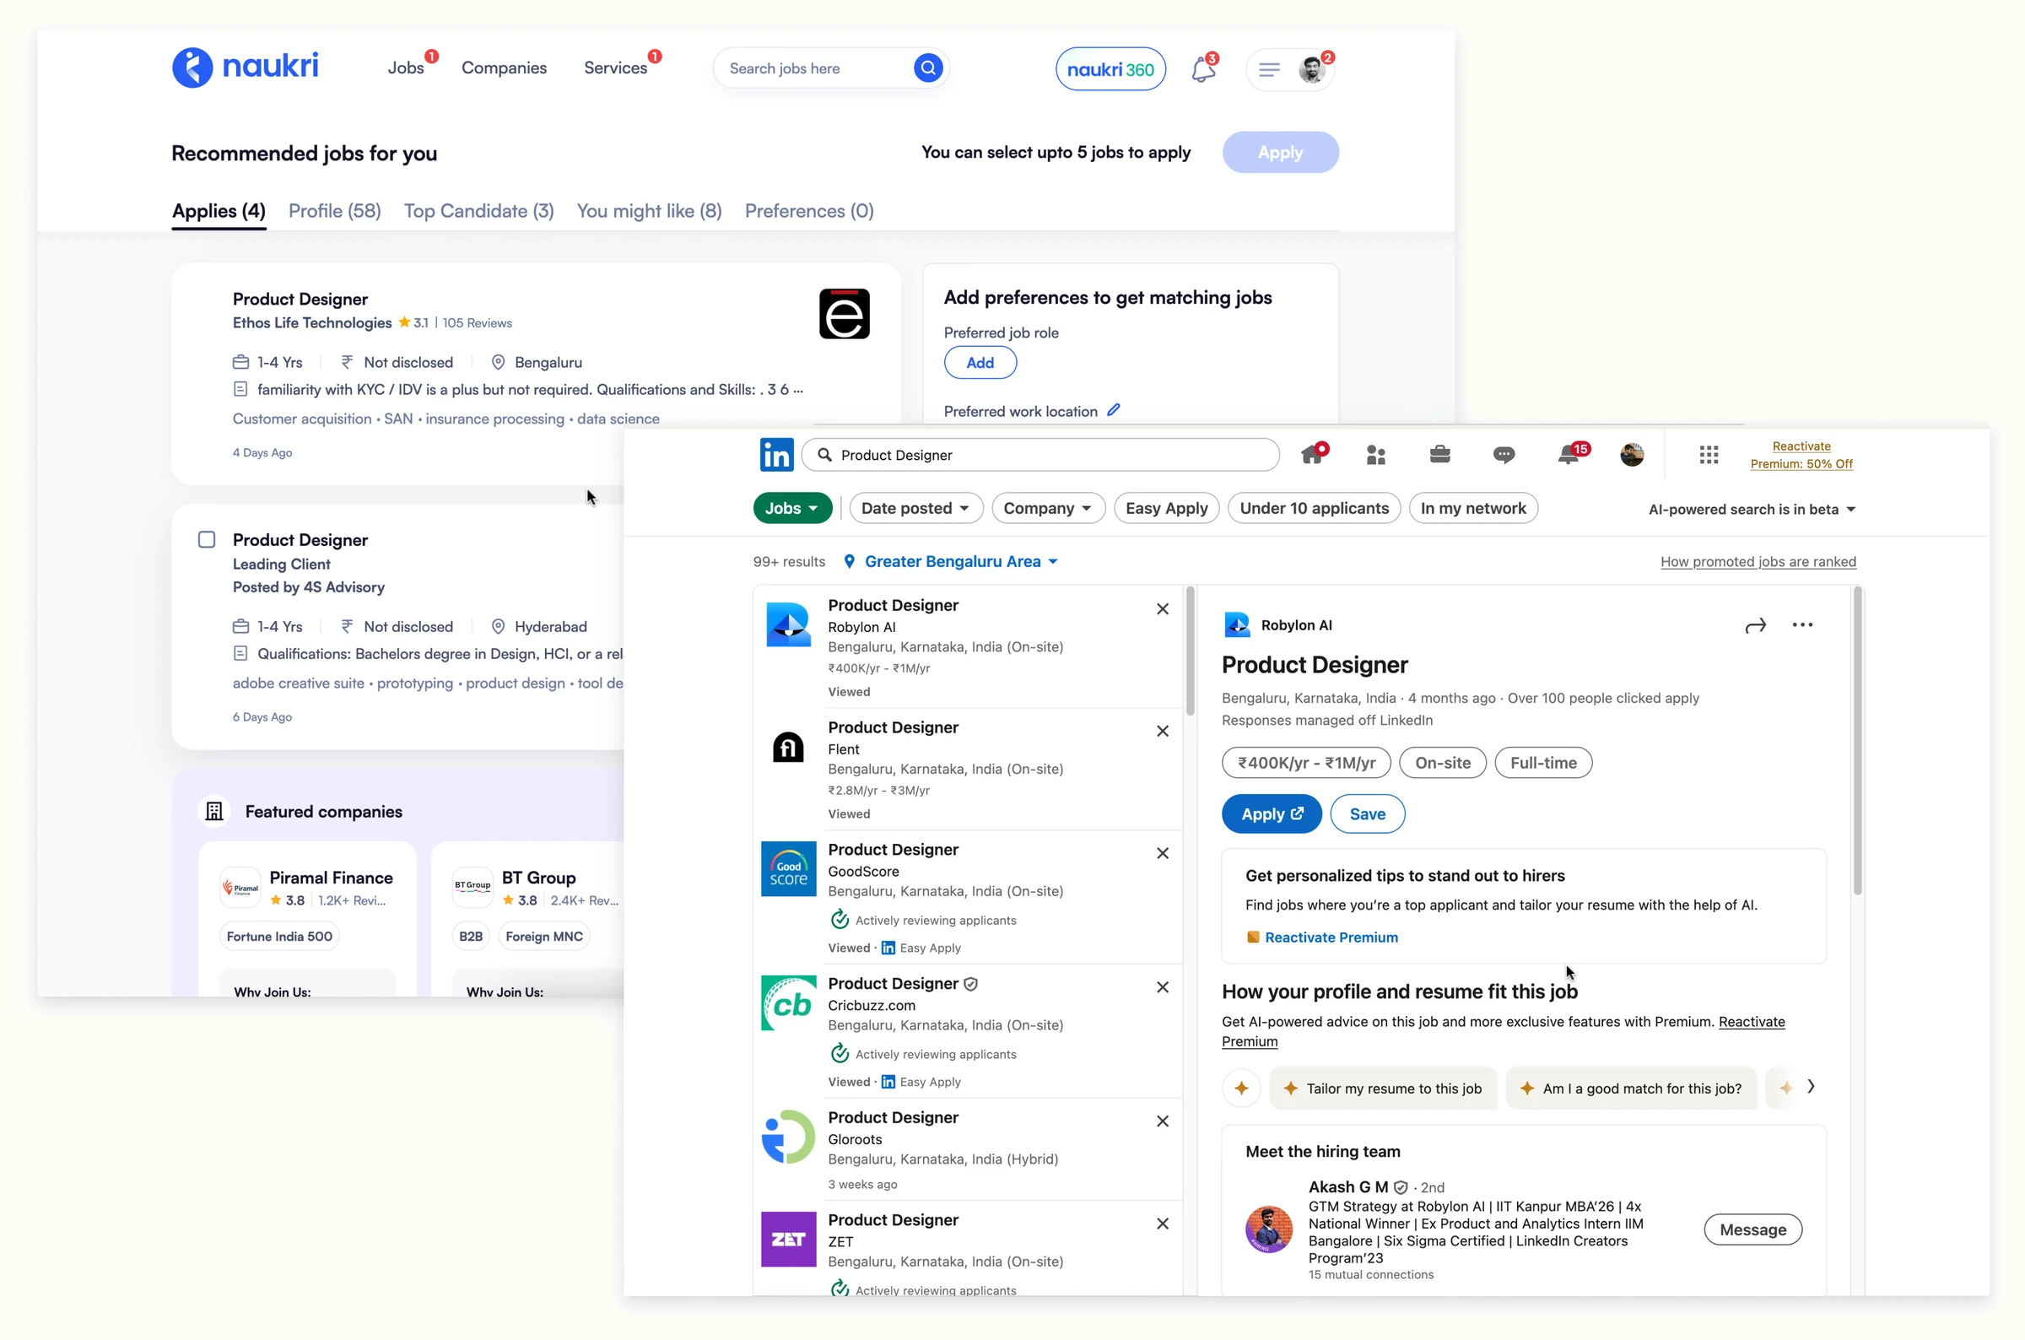The height and width of the screenshot is (1340, 2025).
Task: Open LinkedIn Messaging icon
Action: 1503,455
